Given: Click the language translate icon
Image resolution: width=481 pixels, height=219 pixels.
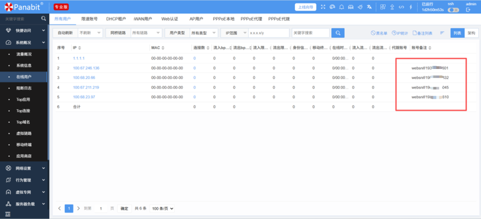Looking at the screenshot, I should coord(369,7).
